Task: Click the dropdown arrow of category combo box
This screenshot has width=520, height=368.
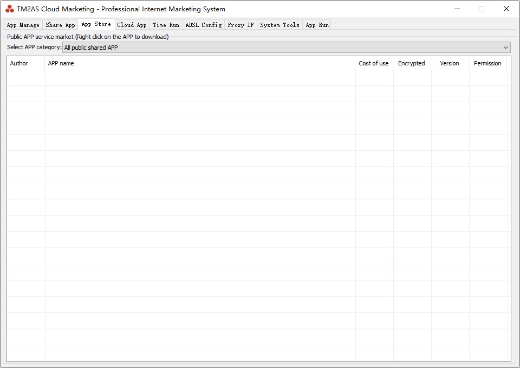Action: (506, 48)
